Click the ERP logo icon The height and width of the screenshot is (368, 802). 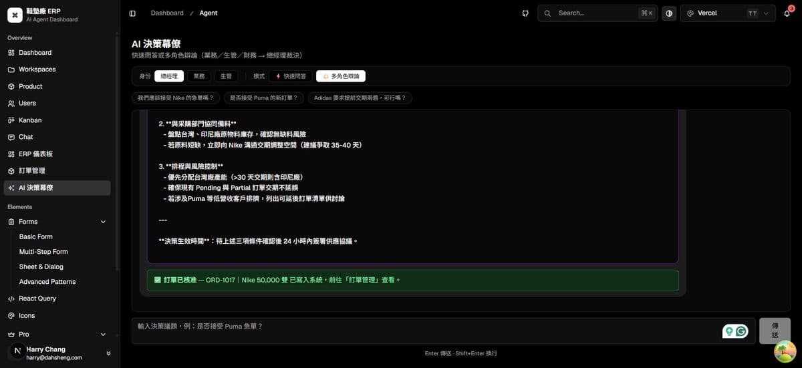[x=15, y=15]
